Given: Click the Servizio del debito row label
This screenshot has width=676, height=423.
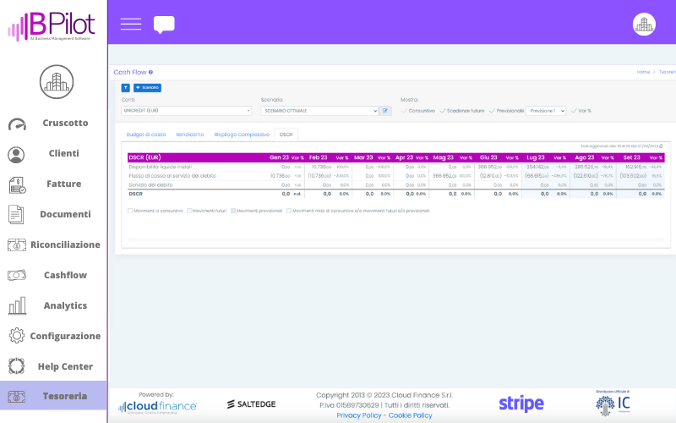Looking at the screenshot, I should tap(150, 185).
